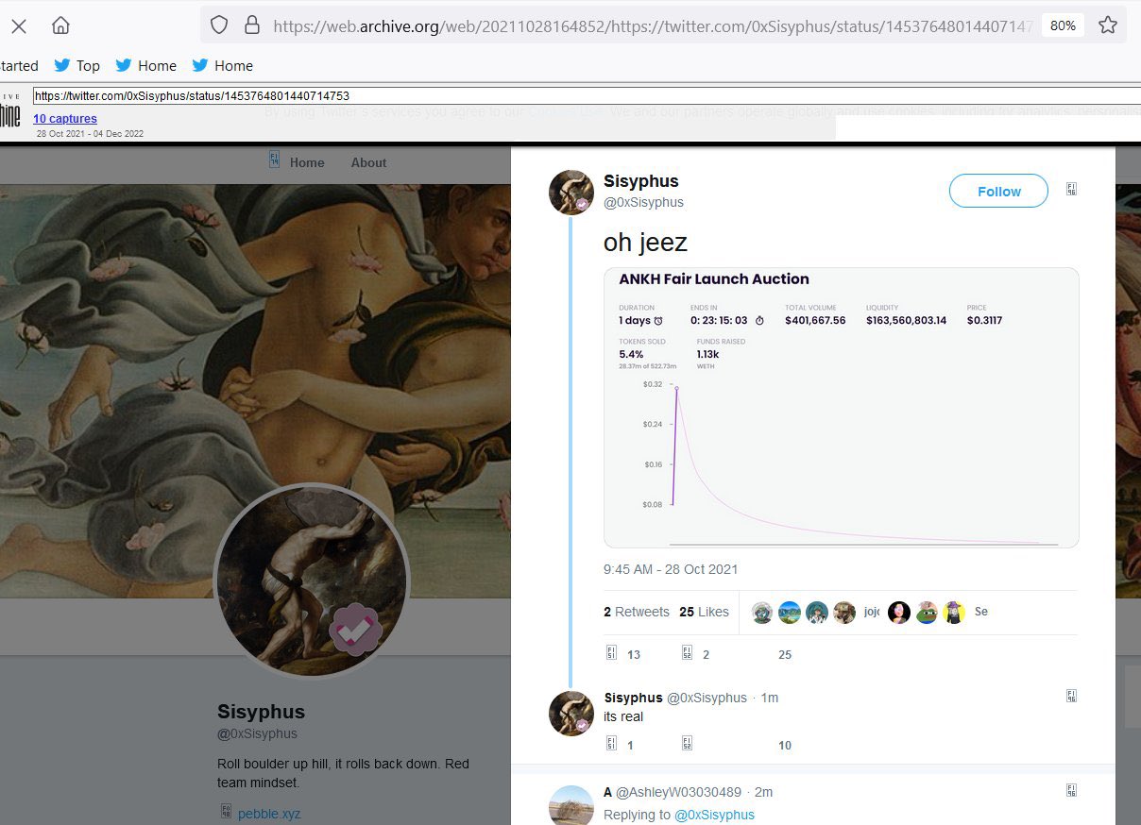This screenshot has width=1141, height=825.
Task: Open the first "Home" bookmark in the bookmarks bar
Action: point(146,65)
